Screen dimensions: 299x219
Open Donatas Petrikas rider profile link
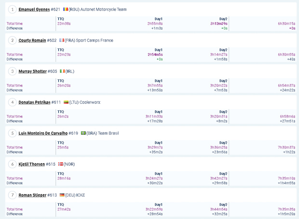click(34, 102)
